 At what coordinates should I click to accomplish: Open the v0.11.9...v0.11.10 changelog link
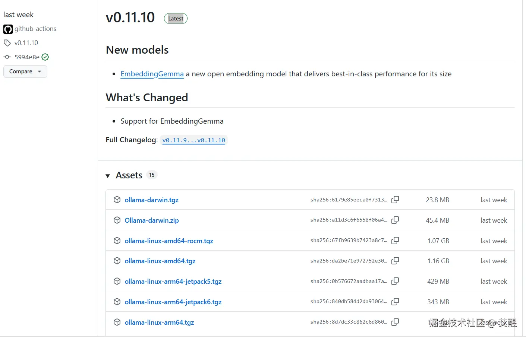[194, 140]
